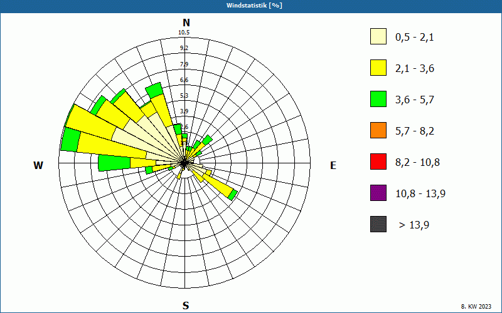The image size is (502, 313).
Task: Click the legend label '0,5 - 2,1'
Action: [415, 38]
